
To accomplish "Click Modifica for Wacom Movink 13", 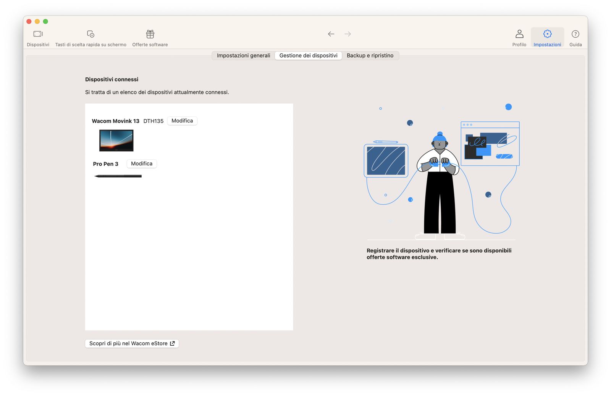I will [x=182, y=121].
